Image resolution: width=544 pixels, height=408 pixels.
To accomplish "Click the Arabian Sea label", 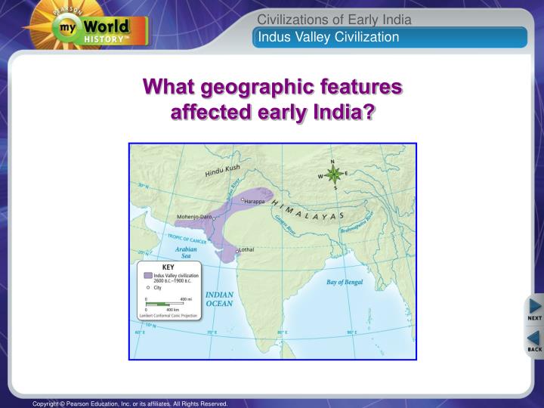I will (x=186, y=252).
